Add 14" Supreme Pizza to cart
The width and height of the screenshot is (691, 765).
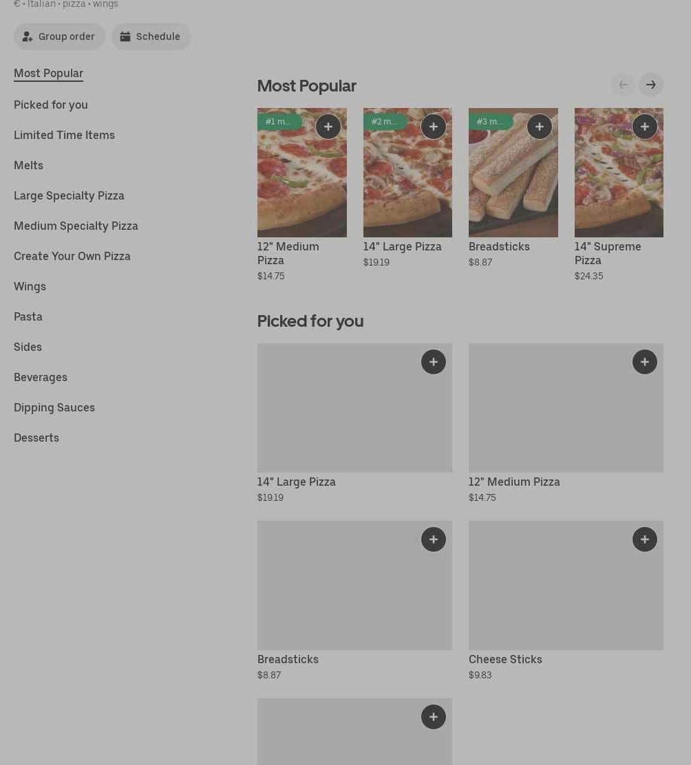[x=644, y=127]
